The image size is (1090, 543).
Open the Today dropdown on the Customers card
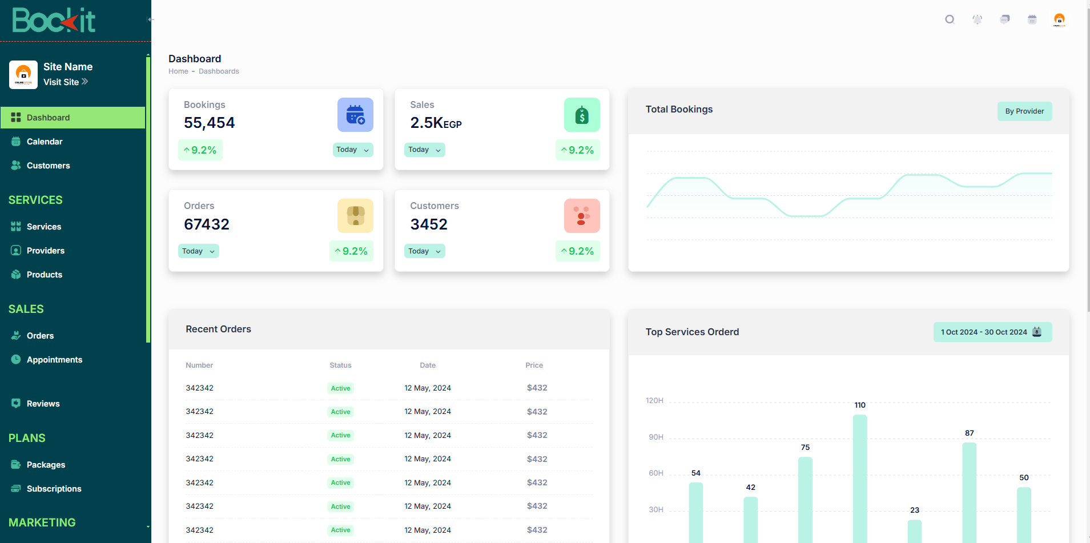425,251
